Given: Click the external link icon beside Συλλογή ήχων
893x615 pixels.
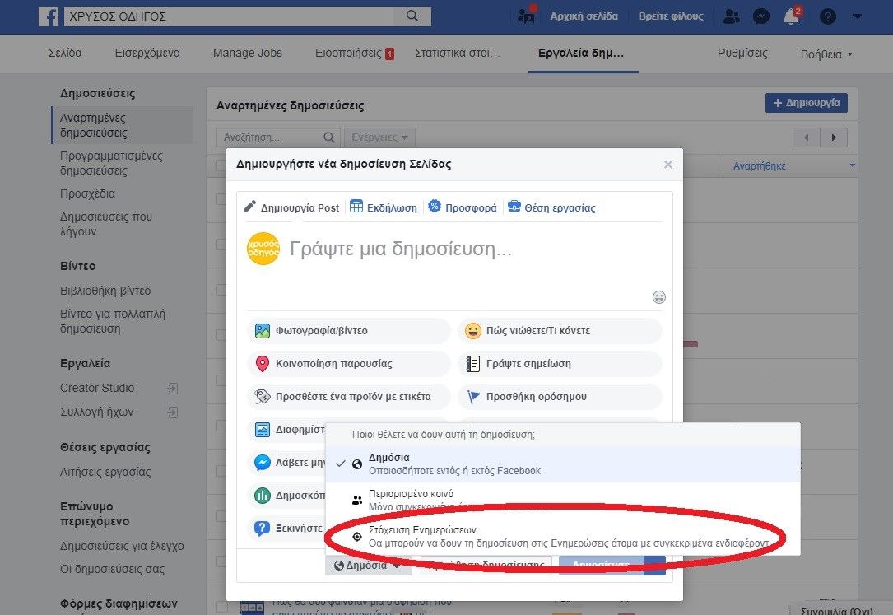Looking at the screenshot, I should [173, 412].
